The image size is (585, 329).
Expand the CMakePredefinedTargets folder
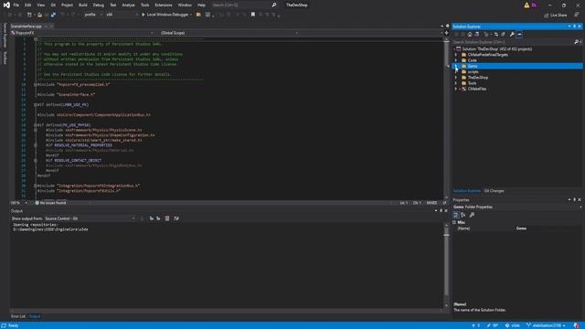pyautogui.click(x=456, y=55)
